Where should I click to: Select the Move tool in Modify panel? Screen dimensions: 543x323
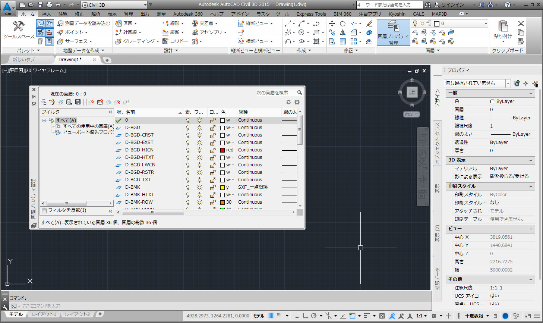[332, 23]
